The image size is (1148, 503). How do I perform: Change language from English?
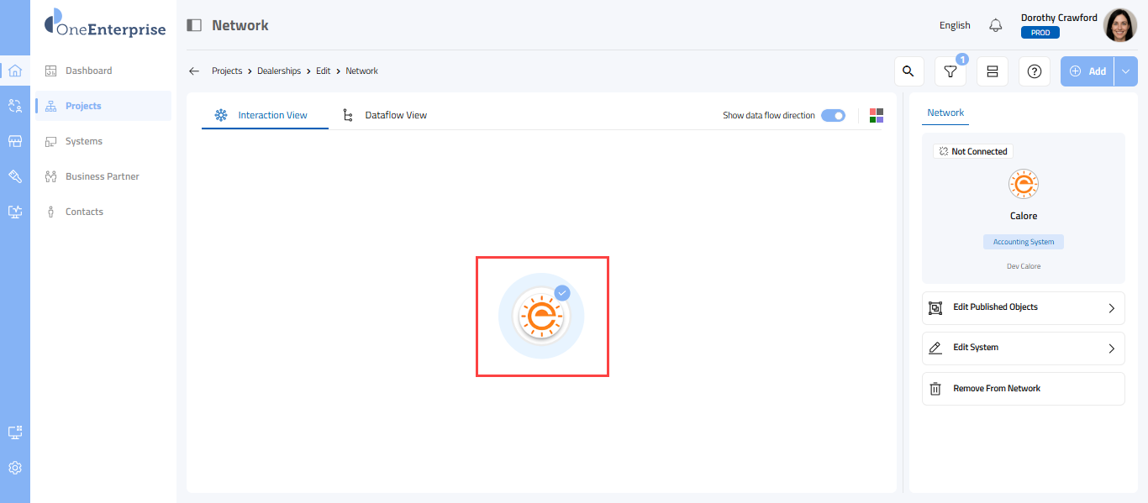click(955, 25)
